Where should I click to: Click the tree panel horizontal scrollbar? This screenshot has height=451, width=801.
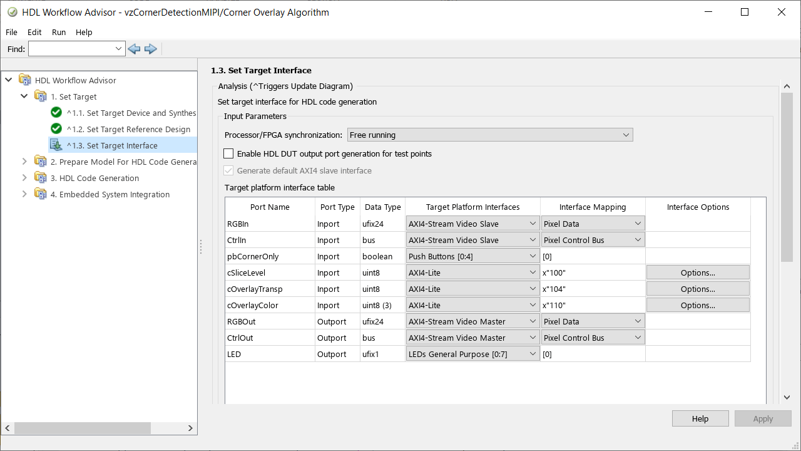83,428
